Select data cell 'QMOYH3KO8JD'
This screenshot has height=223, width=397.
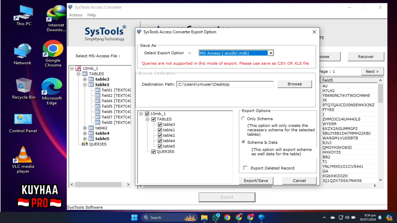pyautogui.click(x=337, y=147)
